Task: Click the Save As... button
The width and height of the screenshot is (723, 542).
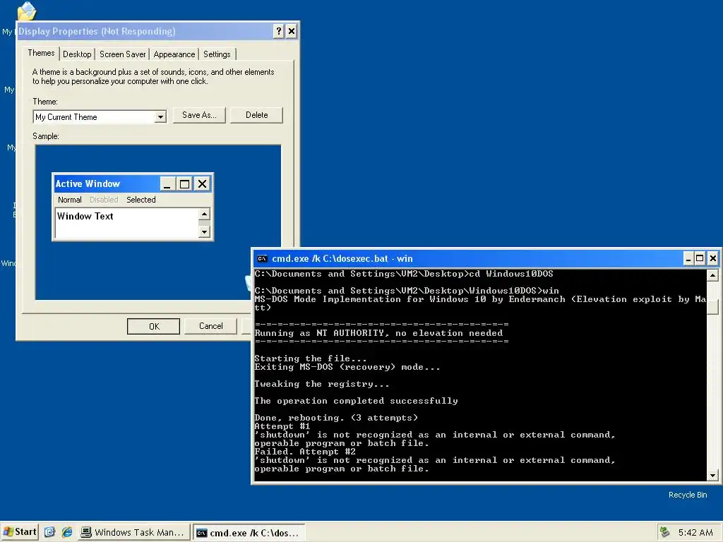Action: pos(199,115)
